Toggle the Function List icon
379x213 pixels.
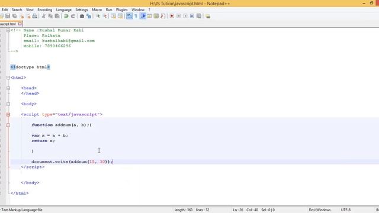click(x=163, y=16)
